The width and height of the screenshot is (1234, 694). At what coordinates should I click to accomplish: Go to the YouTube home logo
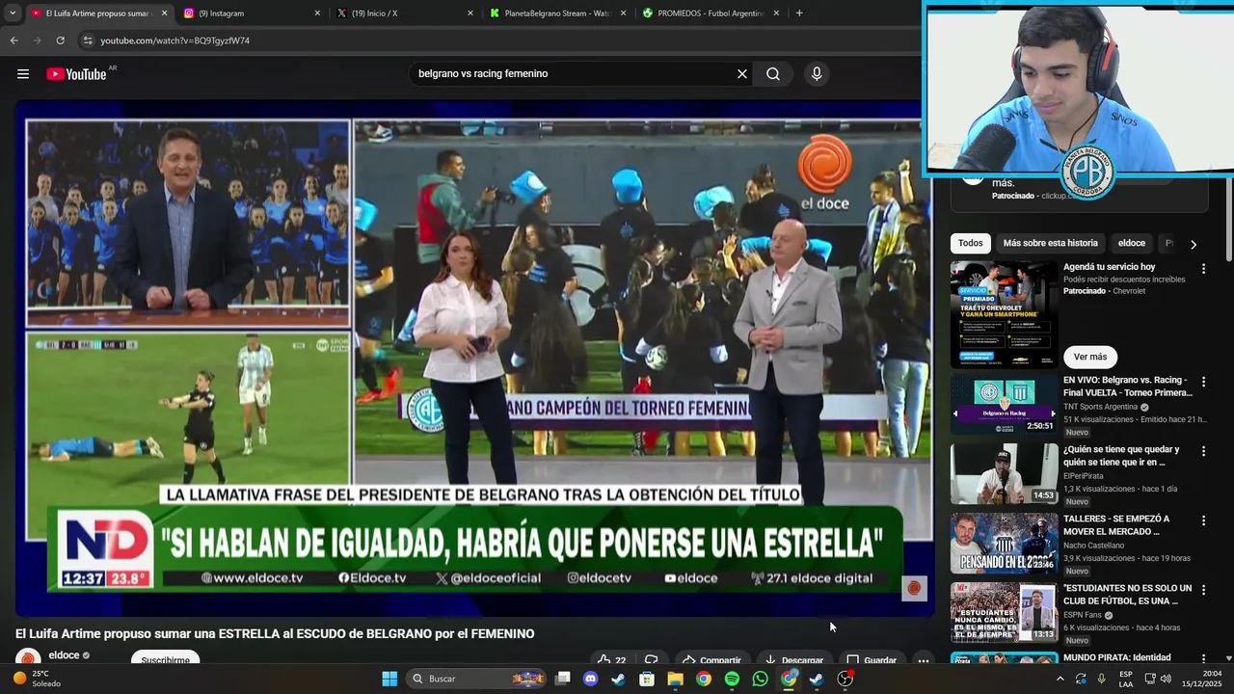[76, 74]
